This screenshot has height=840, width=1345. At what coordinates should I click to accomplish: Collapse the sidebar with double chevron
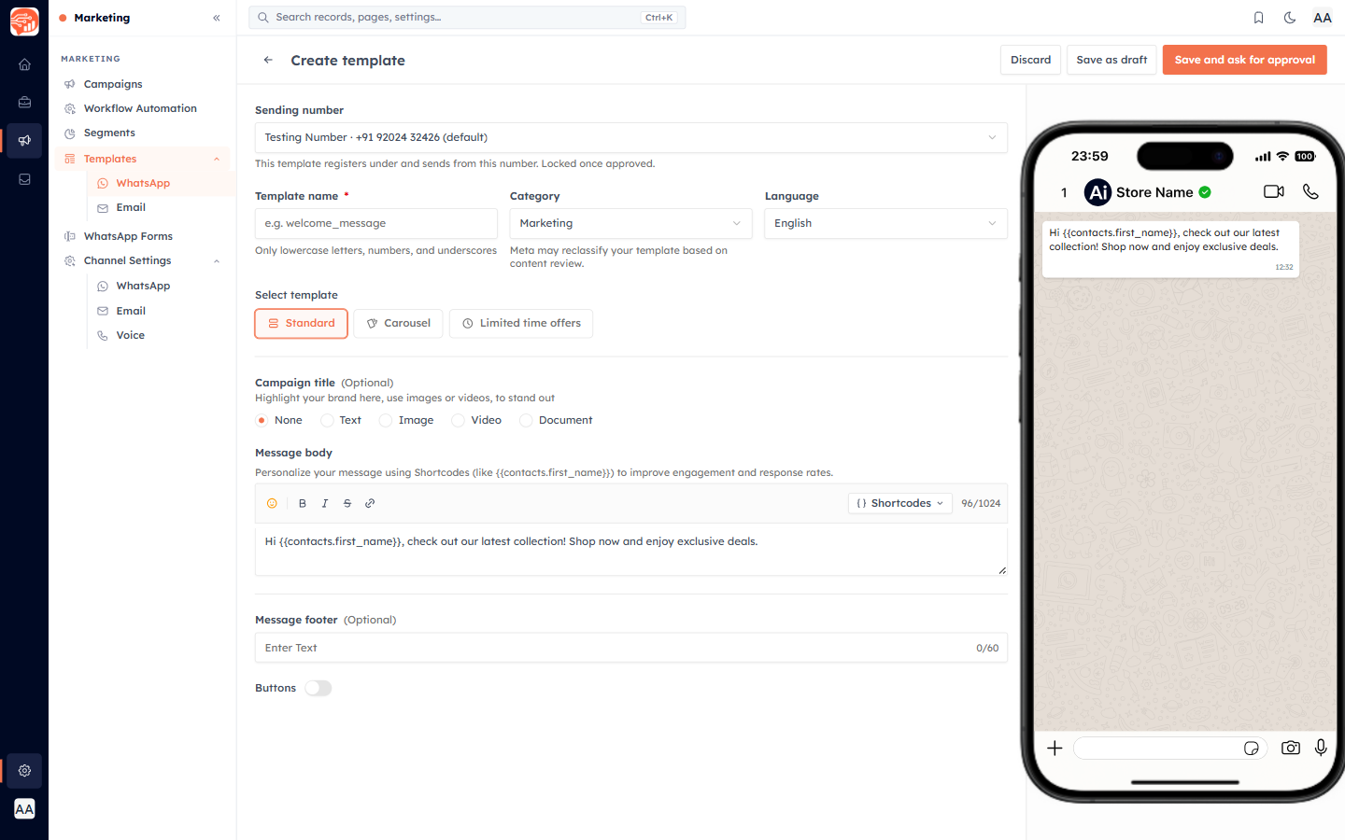pos(217,18)
